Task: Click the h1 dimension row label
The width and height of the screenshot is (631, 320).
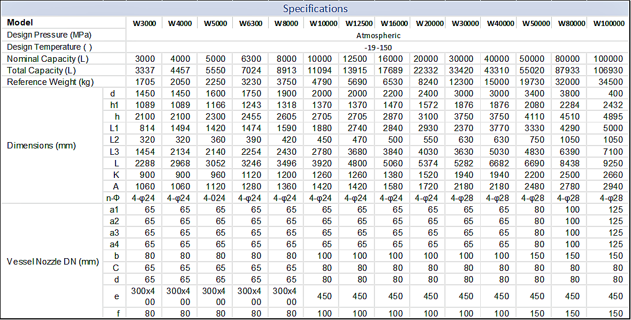Action: [114, 105]
